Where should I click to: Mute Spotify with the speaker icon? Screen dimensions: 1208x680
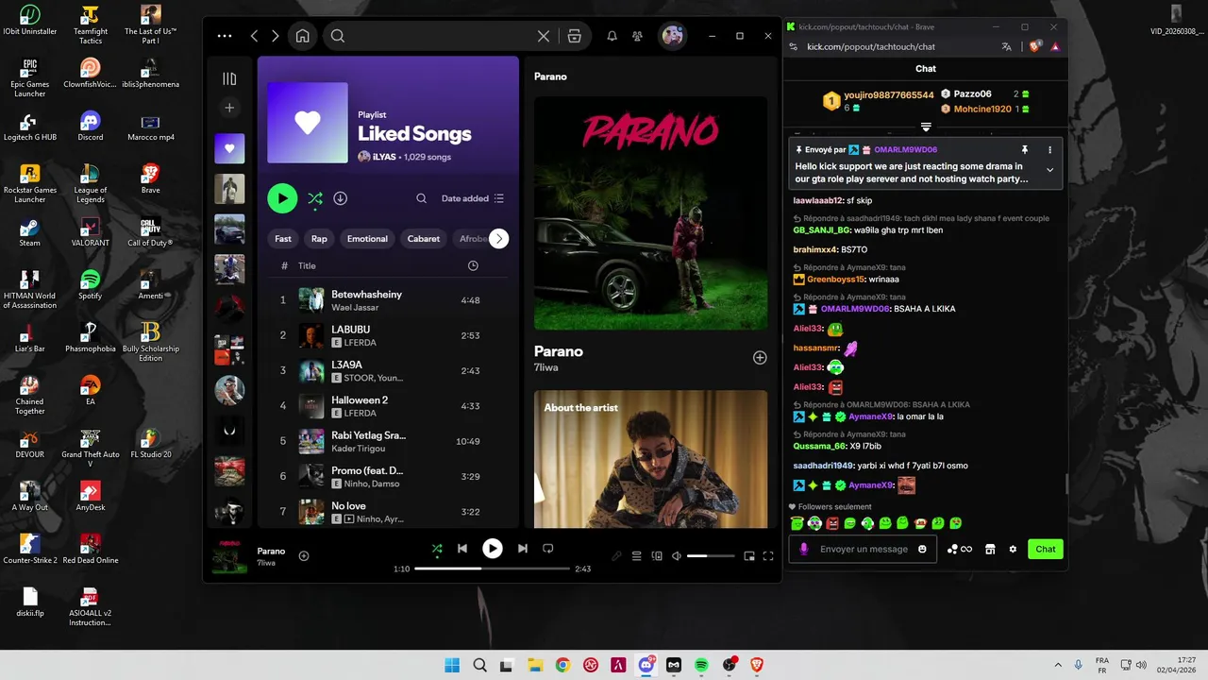coord(677,556)
